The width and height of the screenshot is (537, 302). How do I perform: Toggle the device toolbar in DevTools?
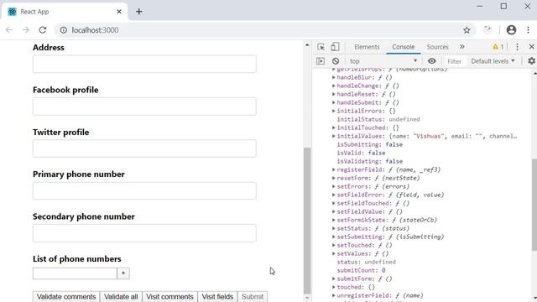335,47
